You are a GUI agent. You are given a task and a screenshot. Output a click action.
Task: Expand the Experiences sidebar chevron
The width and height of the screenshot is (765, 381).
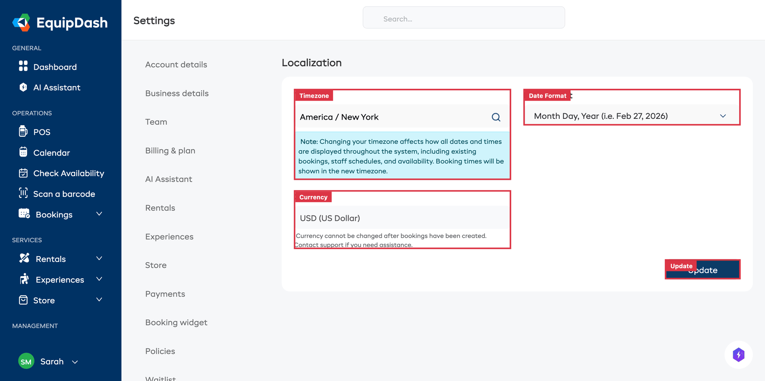(99, 279)
